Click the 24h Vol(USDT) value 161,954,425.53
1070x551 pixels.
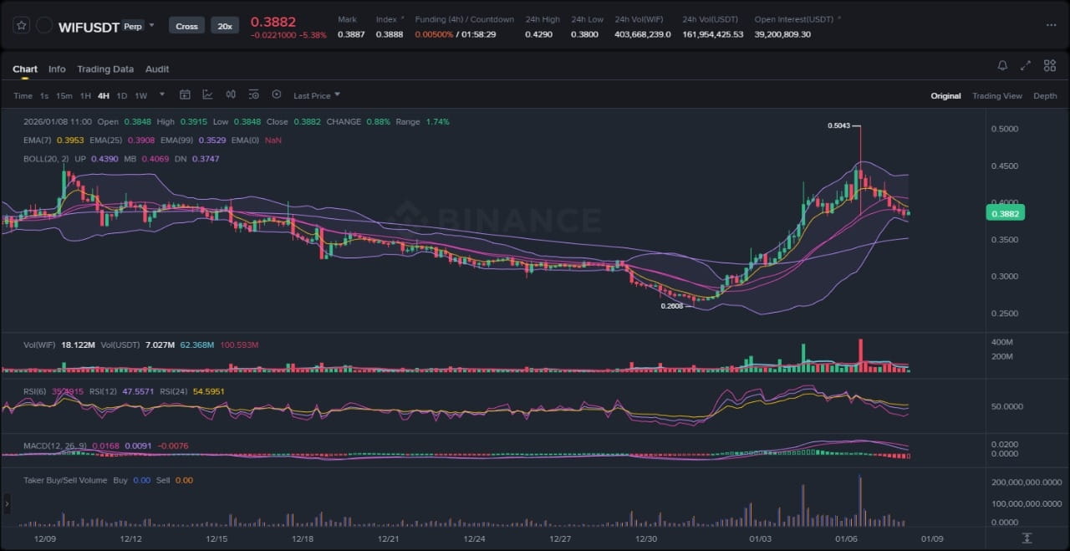pos(712,34)
